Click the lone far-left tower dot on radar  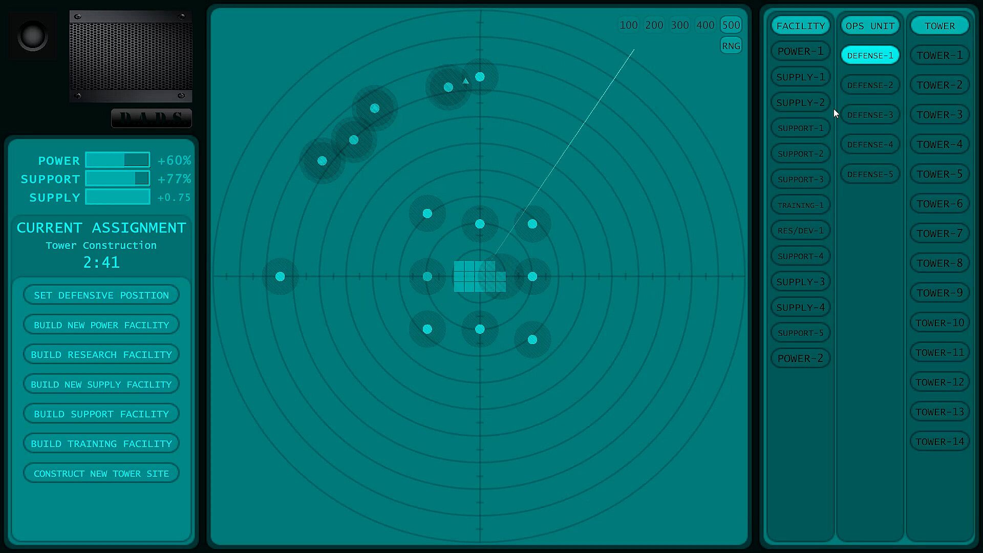point(280,276)
